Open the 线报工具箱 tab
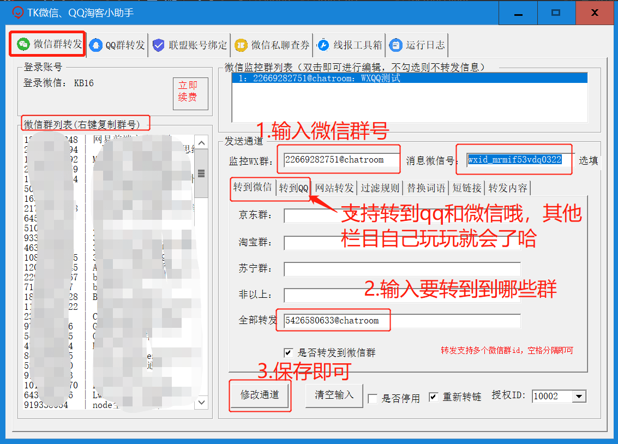 [x=350, y=45]
